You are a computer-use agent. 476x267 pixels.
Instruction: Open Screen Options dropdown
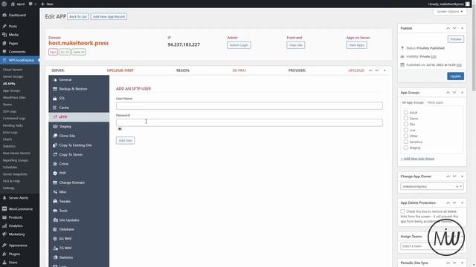[449, 12]
